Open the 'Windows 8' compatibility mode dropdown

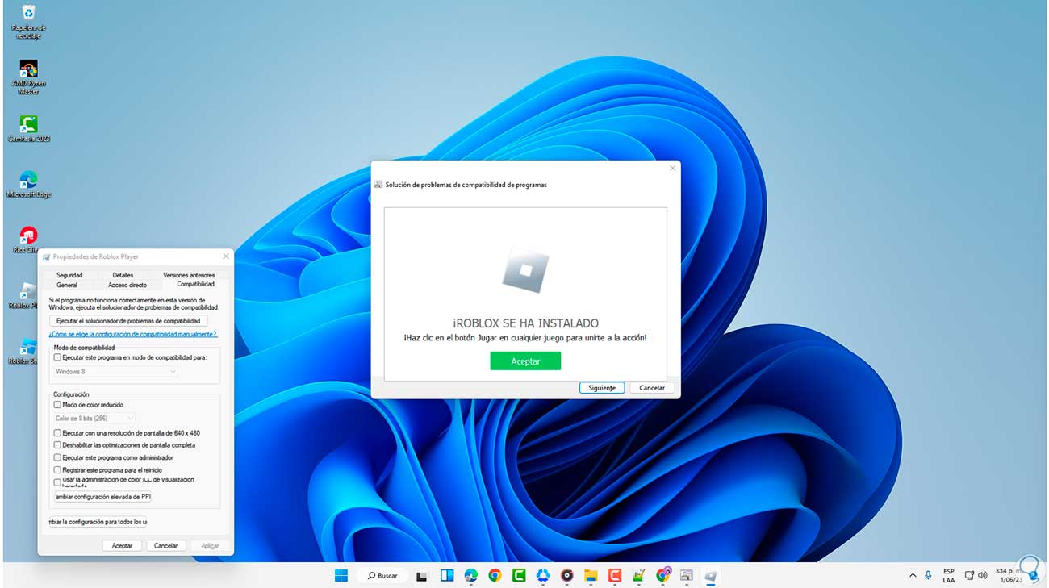(x=115, y=372)
